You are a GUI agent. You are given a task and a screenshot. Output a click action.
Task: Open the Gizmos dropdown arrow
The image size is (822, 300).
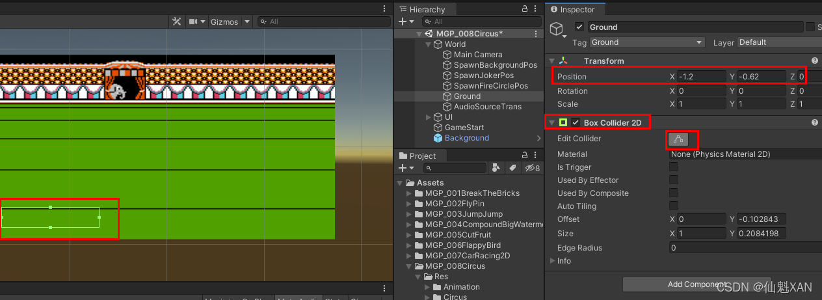point(246,21)
